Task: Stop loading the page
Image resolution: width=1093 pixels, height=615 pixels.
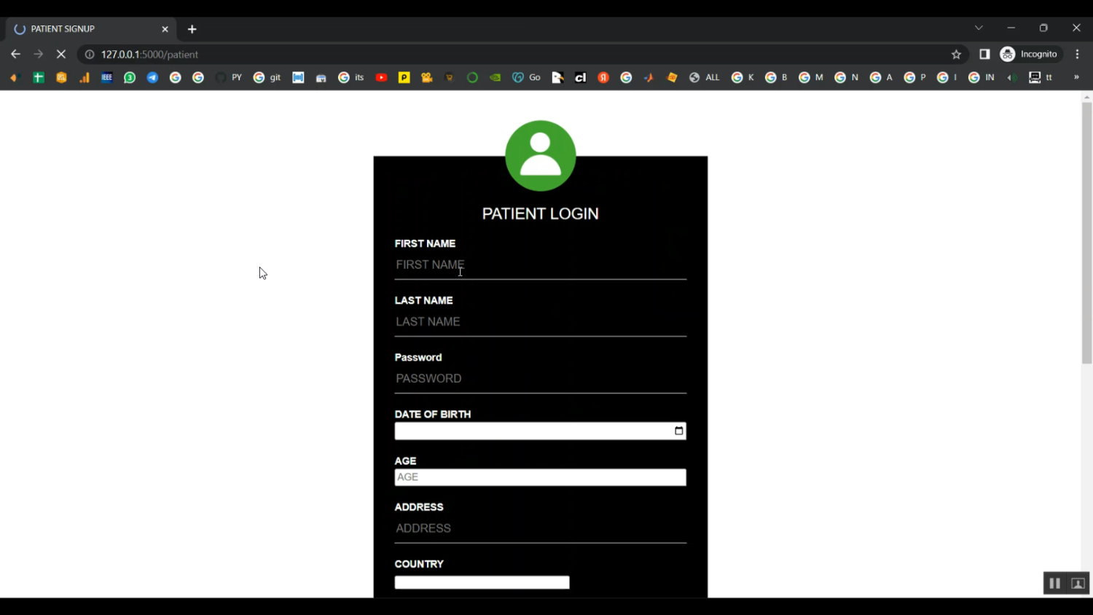Action: click(61, 54)
